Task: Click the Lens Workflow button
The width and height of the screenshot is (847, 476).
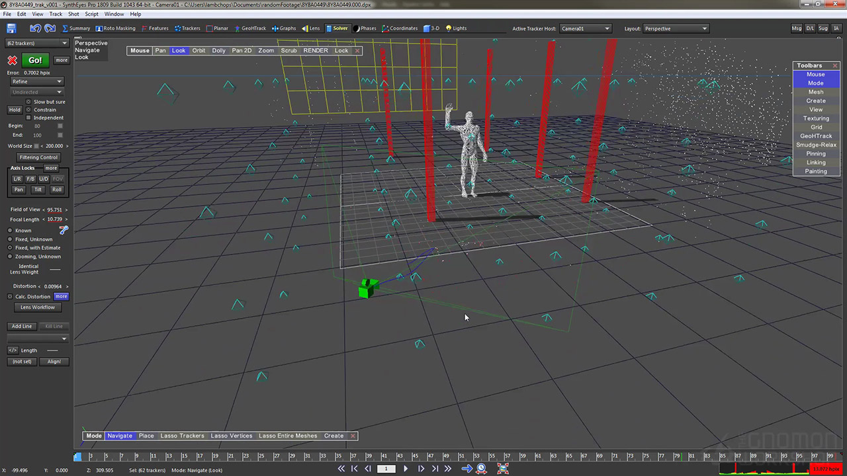Action: tap(38, 307)
